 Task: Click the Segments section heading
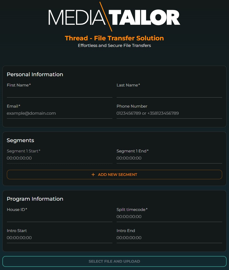point(21,140)
